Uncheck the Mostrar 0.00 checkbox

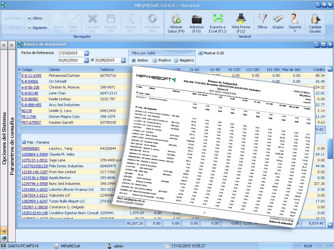click(200, 53)
